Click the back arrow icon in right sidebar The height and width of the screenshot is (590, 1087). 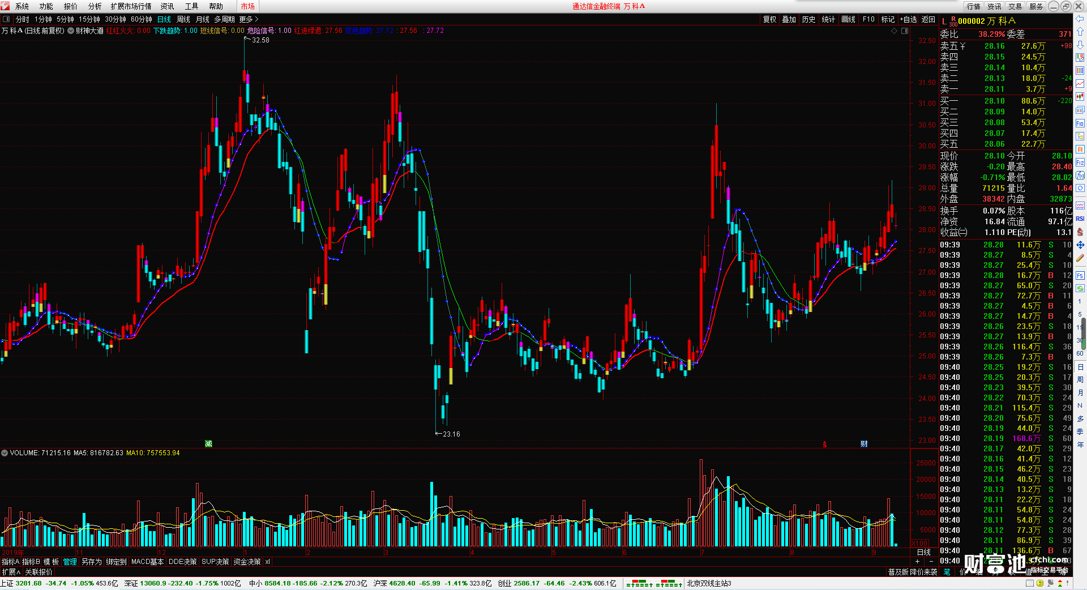(1080, 19)
